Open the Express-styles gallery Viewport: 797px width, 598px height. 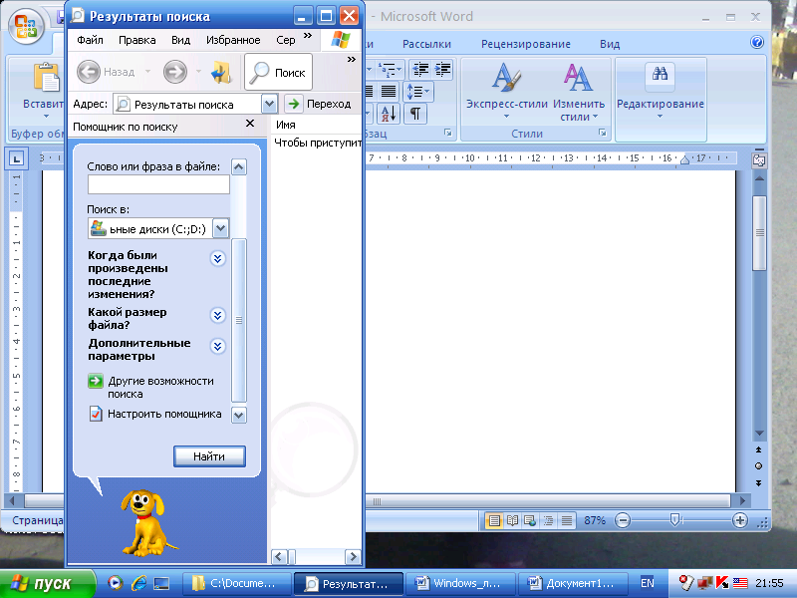[x=507, y=91]
